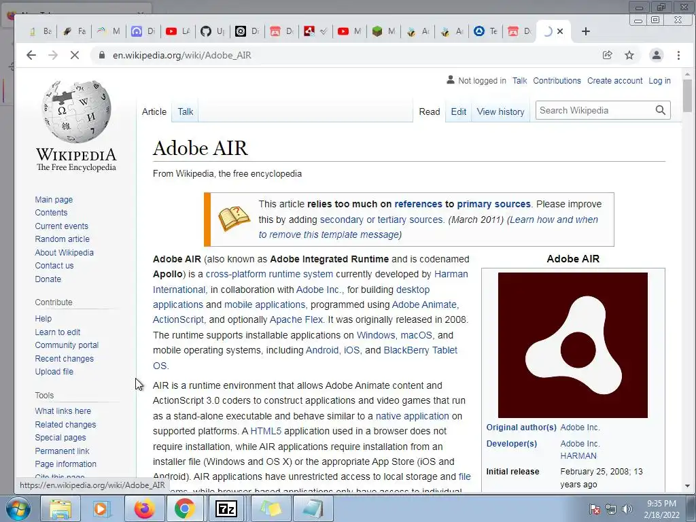Go to Wikipedia Main page
This screenshot has width=696, height=522.
pos(54,200)
